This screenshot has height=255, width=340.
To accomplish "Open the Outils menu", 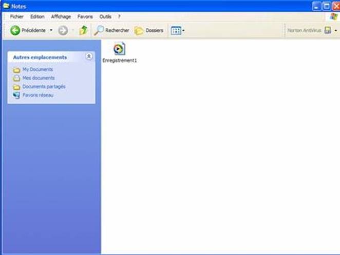I will click(x=105, y=17).
